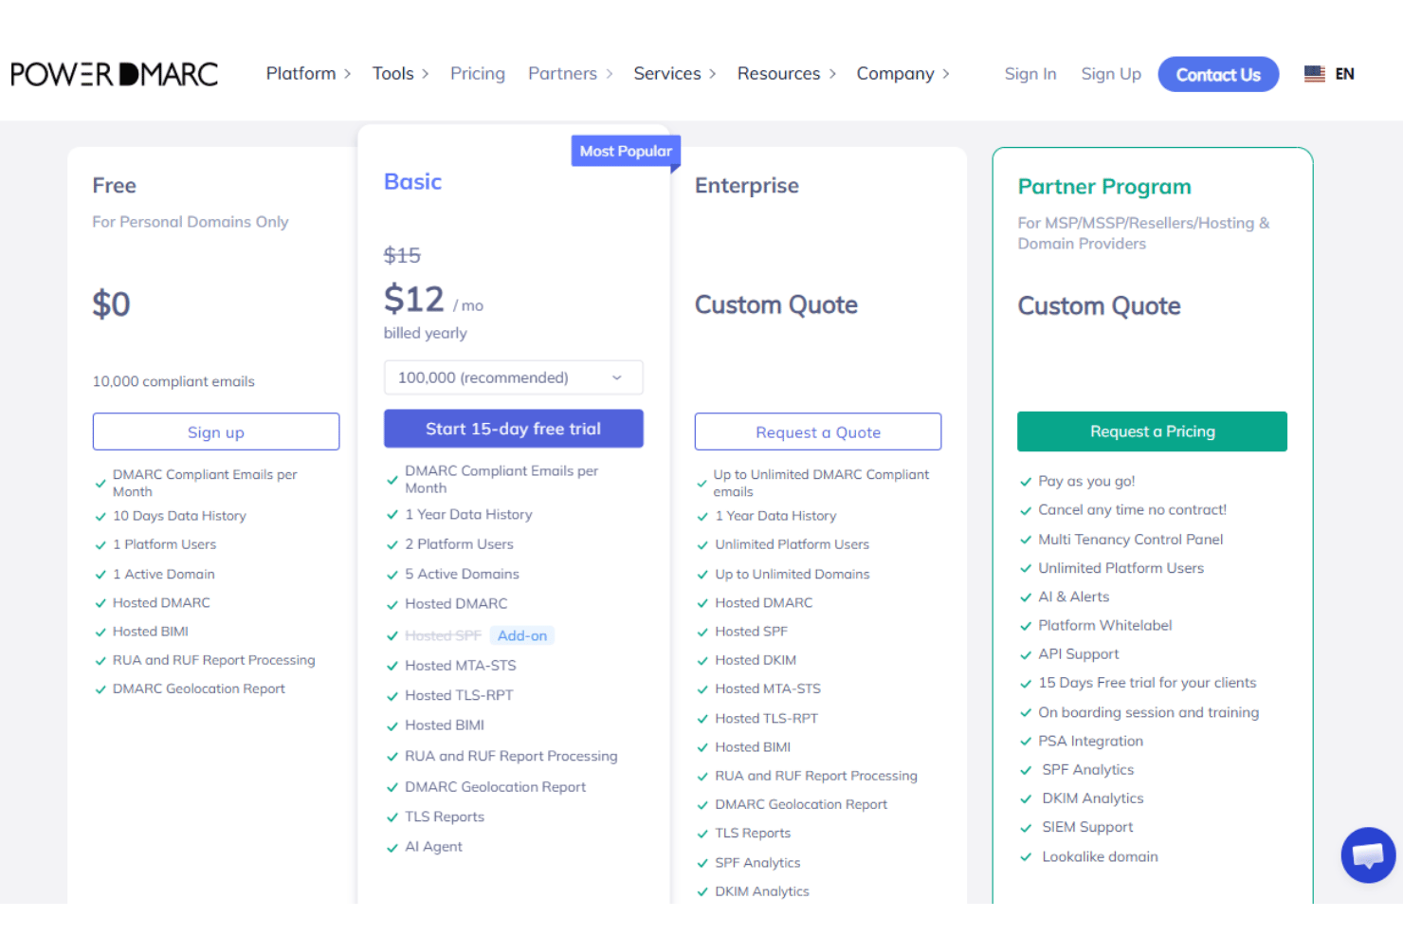
Task: Click 'SIEM Support' feature
Action: (1087, 827)
